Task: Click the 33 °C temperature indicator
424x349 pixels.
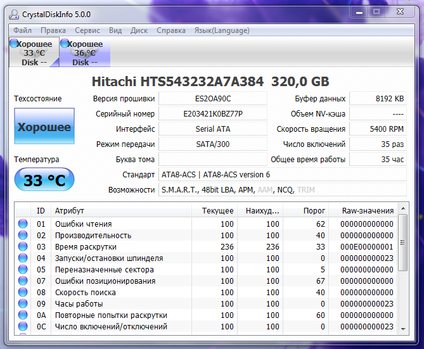Action: click(44, 179)
